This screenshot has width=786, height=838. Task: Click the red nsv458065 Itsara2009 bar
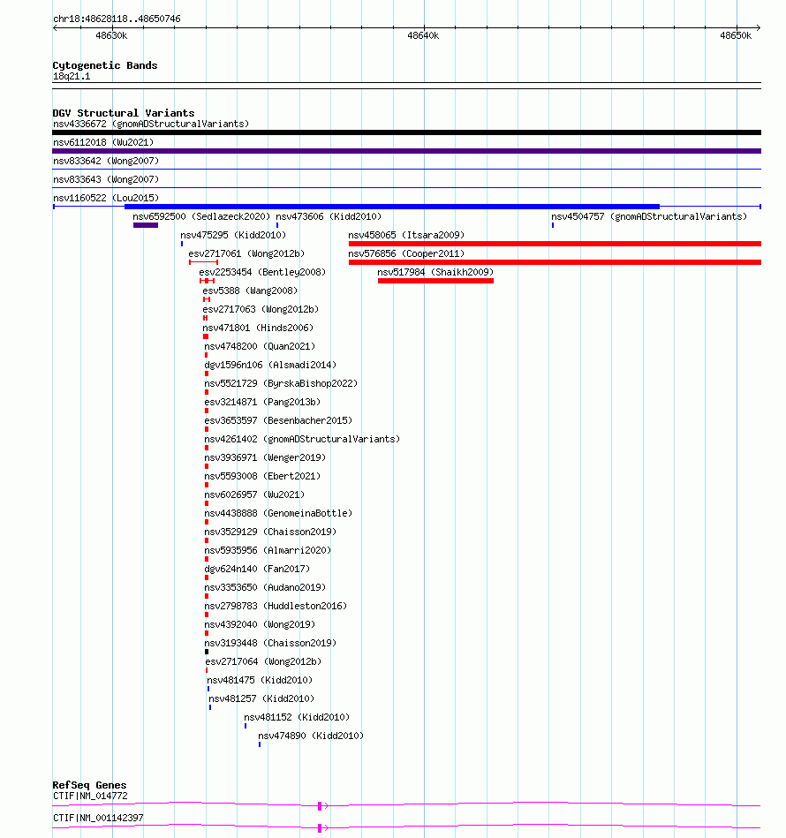coord(555,244)
